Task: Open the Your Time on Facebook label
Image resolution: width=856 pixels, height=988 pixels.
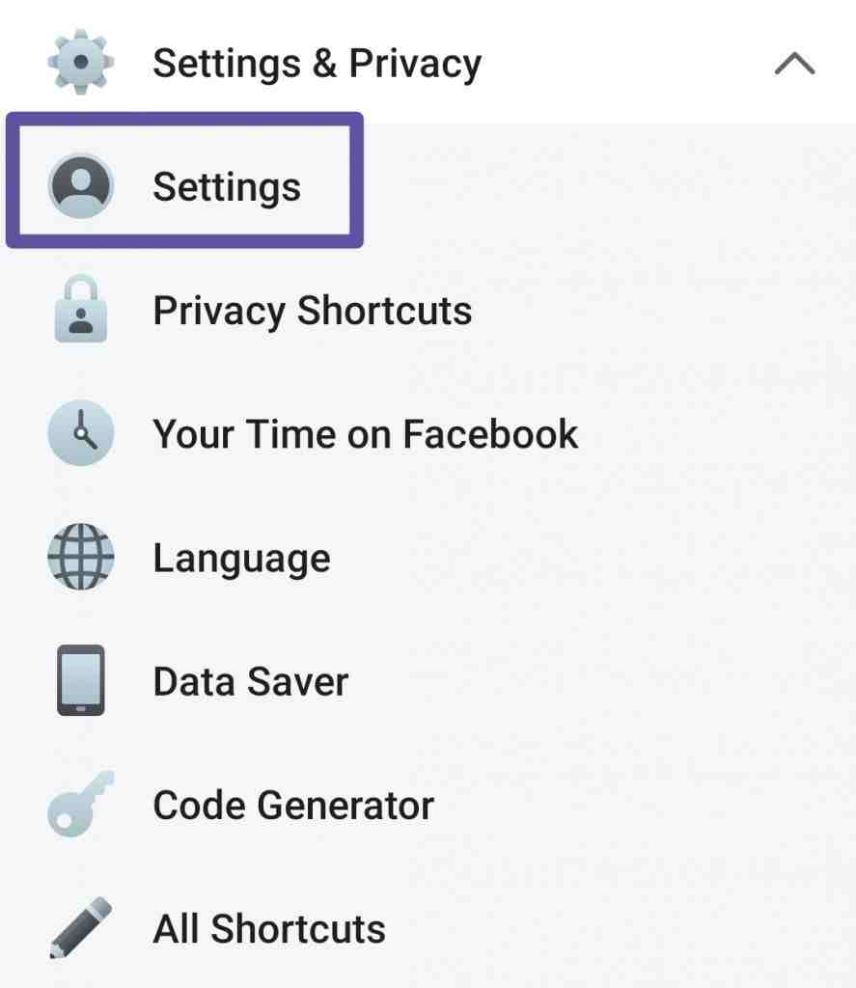Action: click(366, 434)
